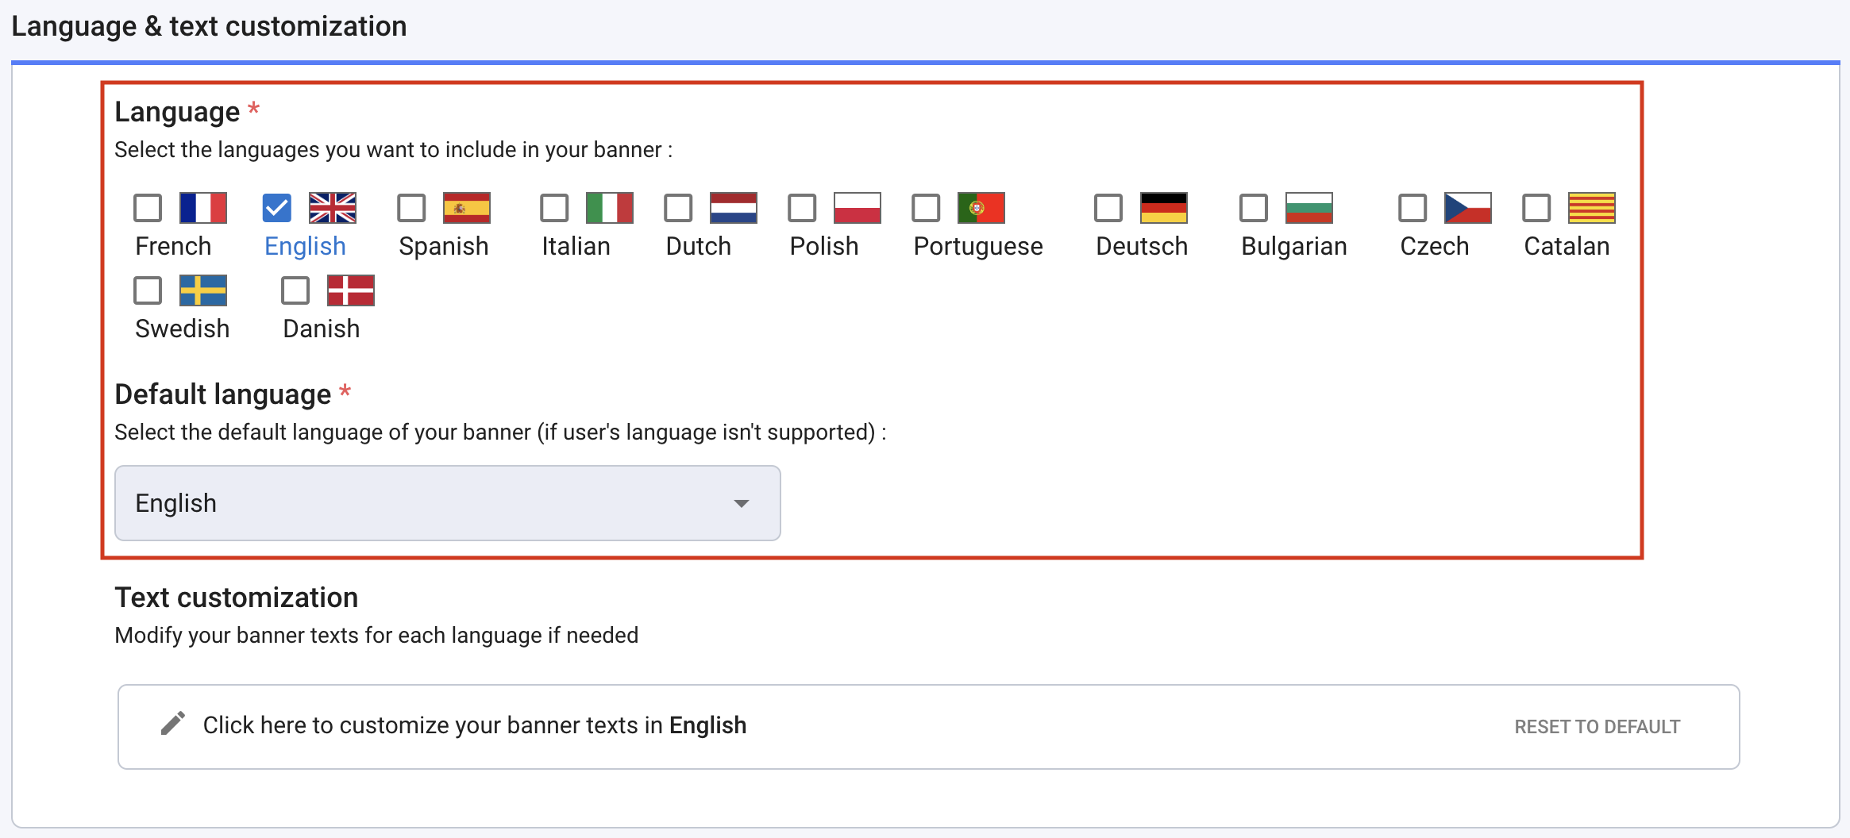Click the Swedish flag icon
The width and height of the screenshot is (1850, 838).
click(x=205, y=290)
